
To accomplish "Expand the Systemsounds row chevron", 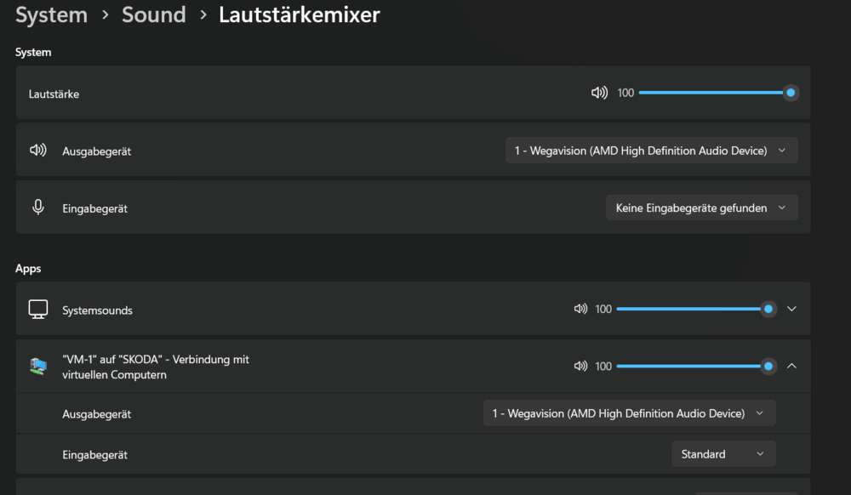I will coord(791,309).
